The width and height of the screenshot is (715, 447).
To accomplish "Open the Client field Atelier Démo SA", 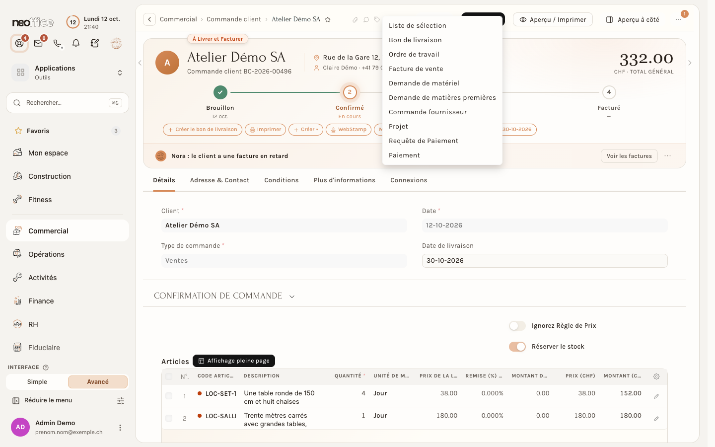I will coord(284,225).
